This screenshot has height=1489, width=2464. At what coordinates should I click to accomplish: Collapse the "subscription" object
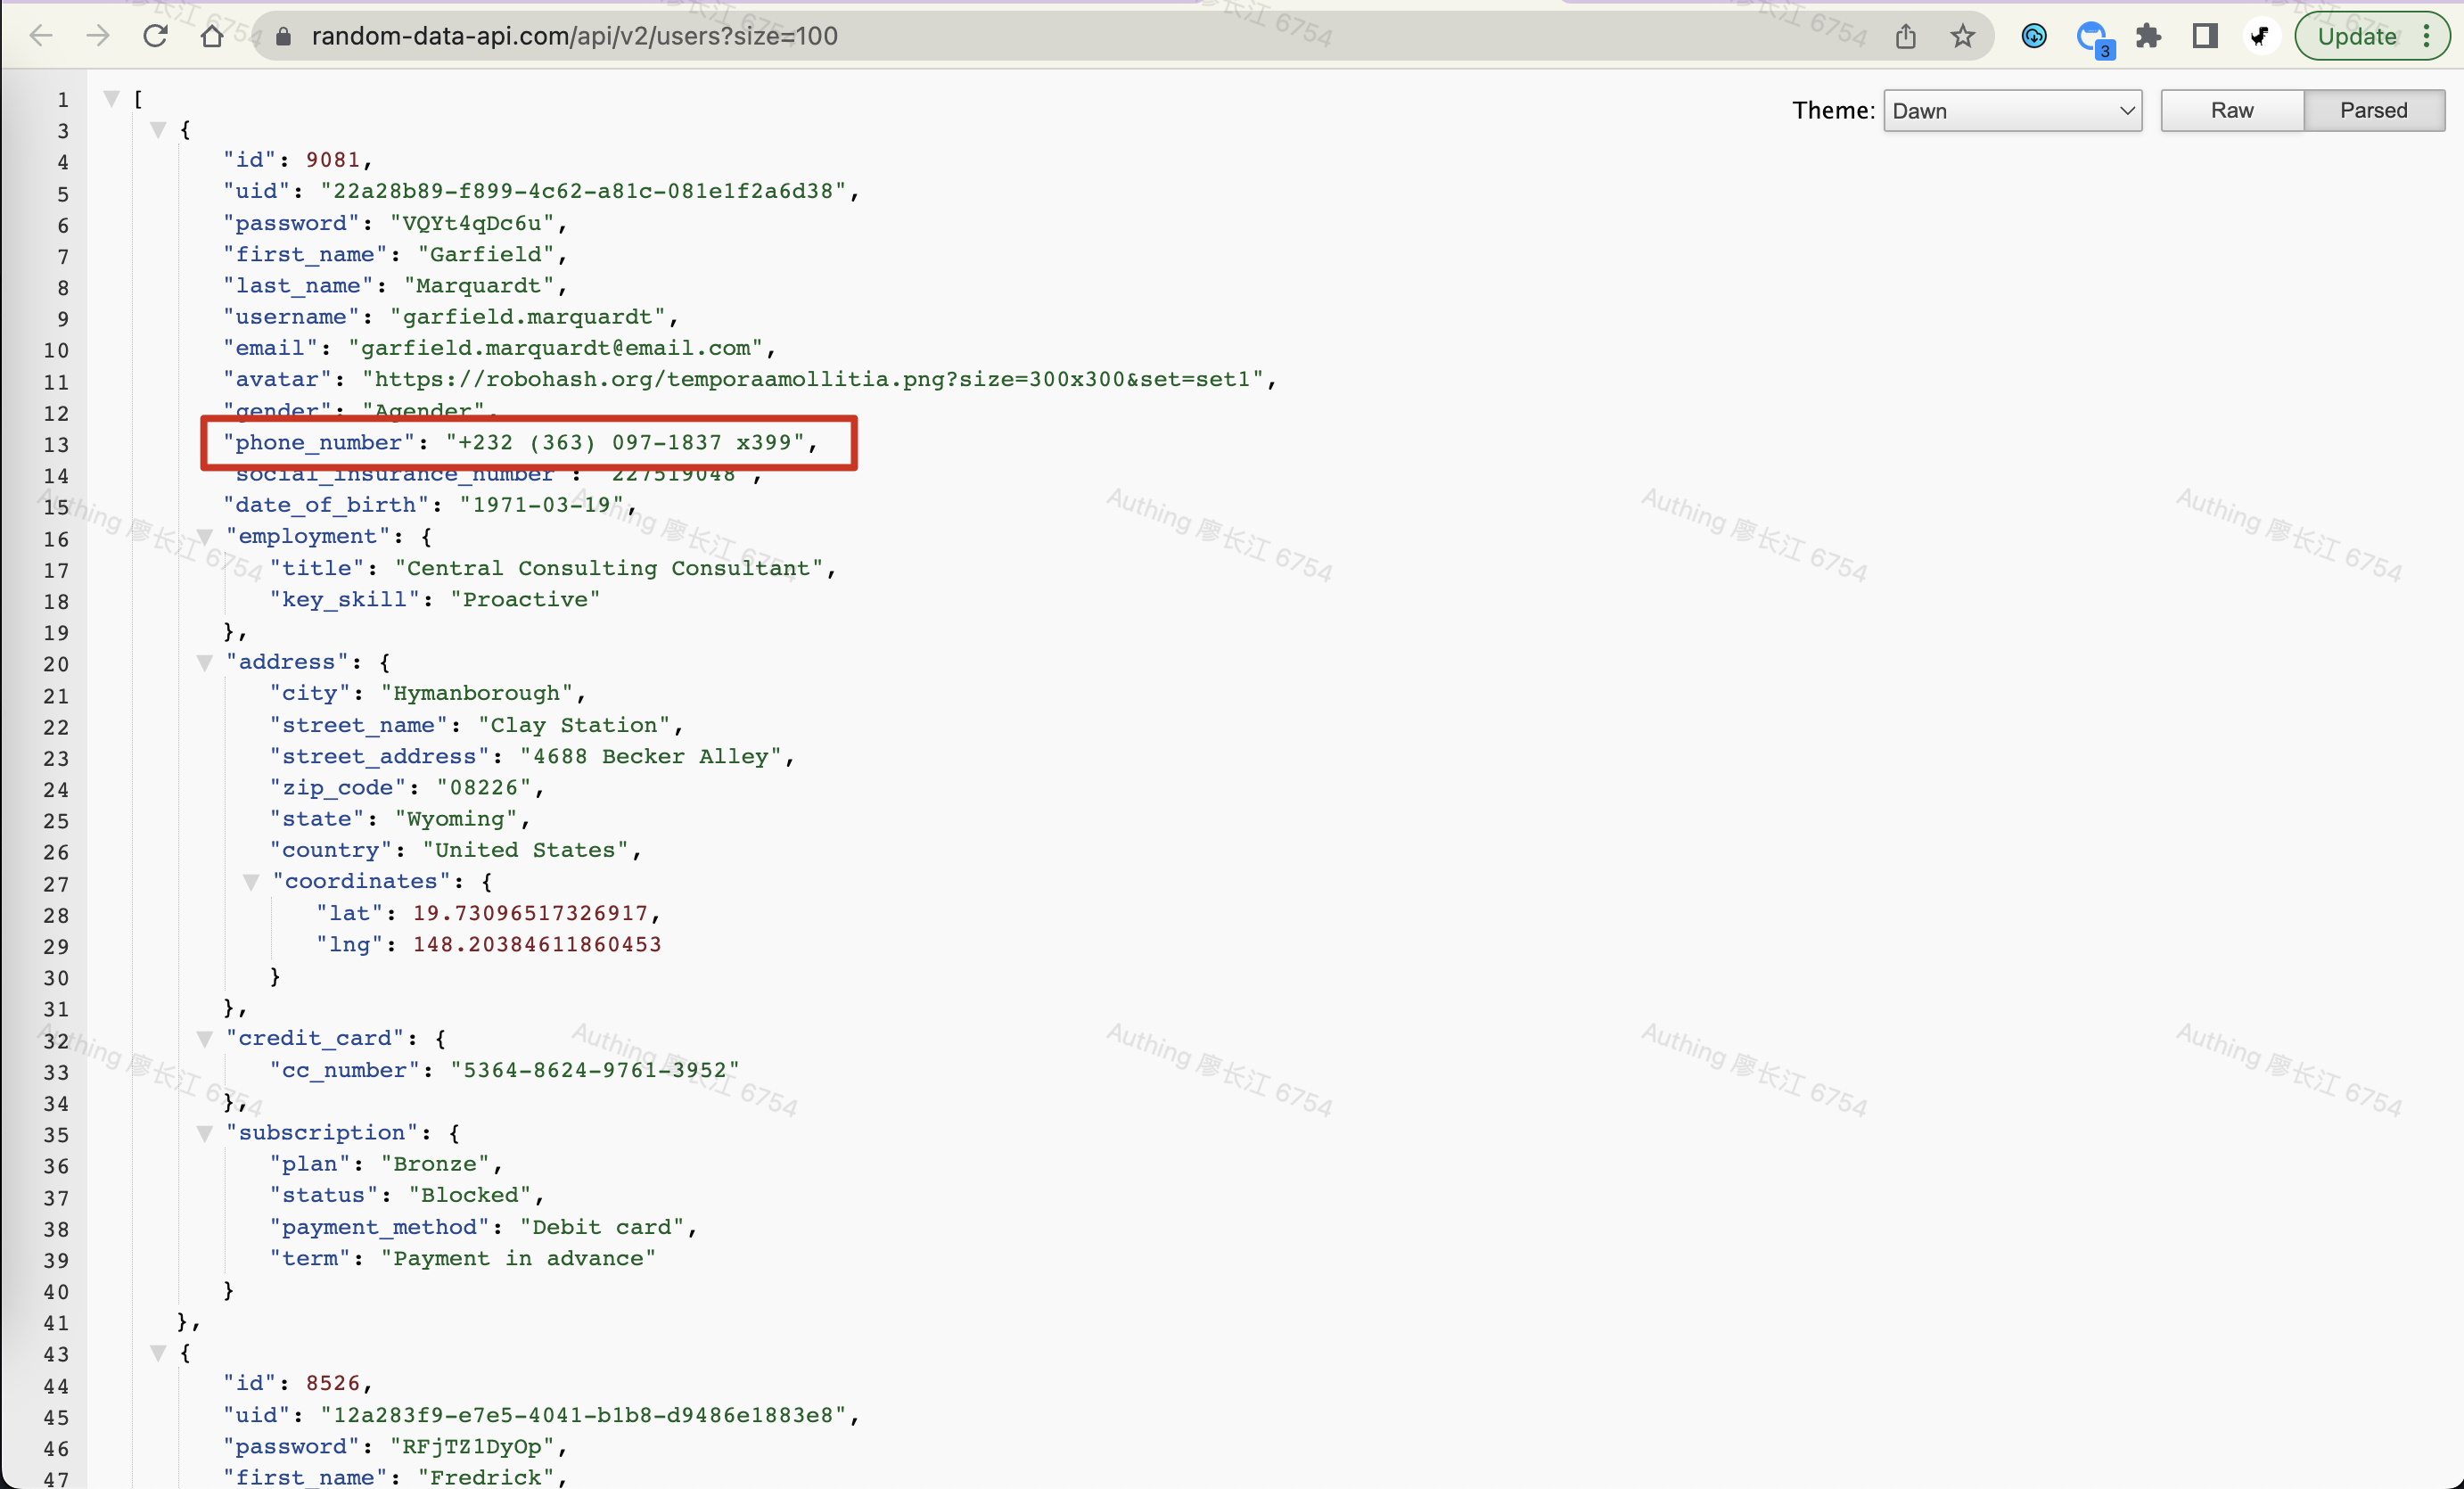tap(205, 1133)
